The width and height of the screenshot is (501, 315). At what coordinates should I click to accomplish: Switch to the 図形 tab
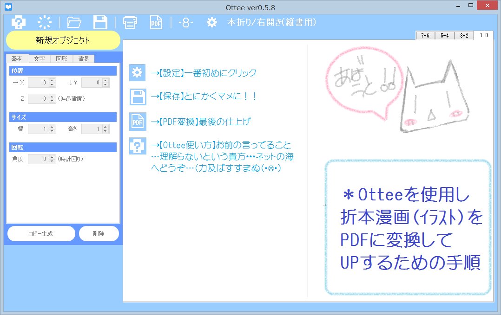click(x=62, y=58)
